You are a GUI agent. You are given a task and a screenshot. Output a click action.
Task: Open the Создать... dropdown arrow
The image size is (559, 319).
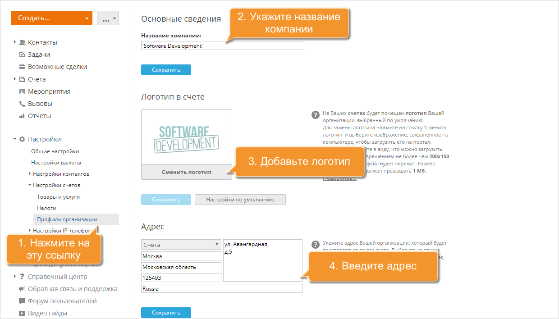click(87, 18)
